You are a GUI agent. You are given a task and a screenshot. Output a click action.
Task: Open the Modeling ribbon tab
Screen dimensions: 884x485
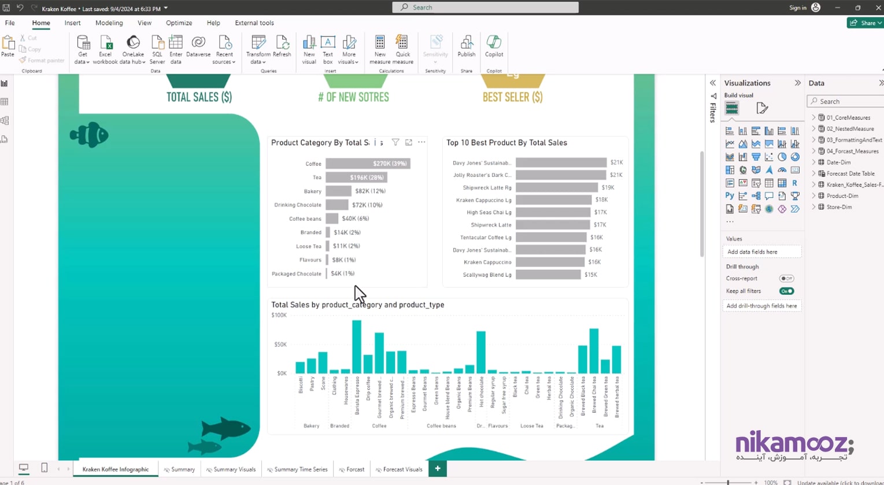[109, 23]
